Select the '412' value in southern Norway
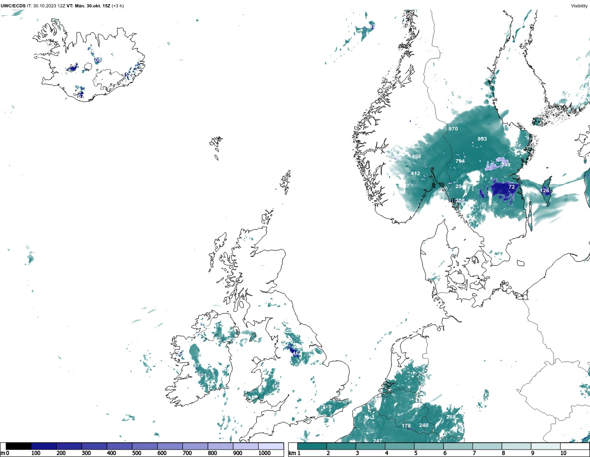Viewport: 590px width, 457px height. pyautogui.click(x=415, y=173)
